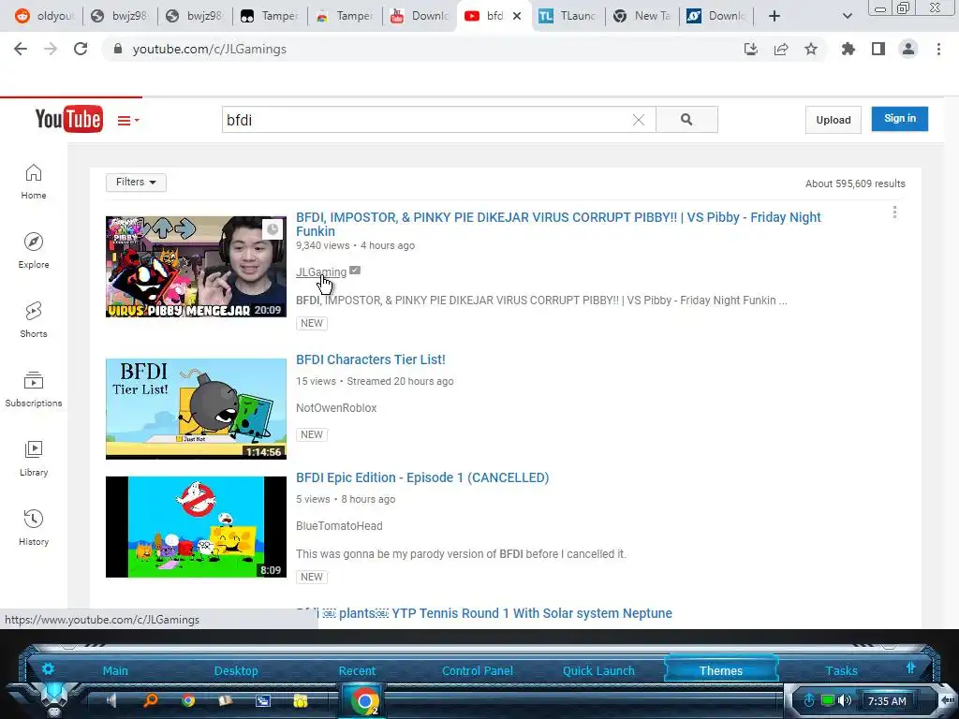The image size is (959, 719).
Task: Open BFDI Epic Edition - Episode 1 title
Action: pos(422,477)
